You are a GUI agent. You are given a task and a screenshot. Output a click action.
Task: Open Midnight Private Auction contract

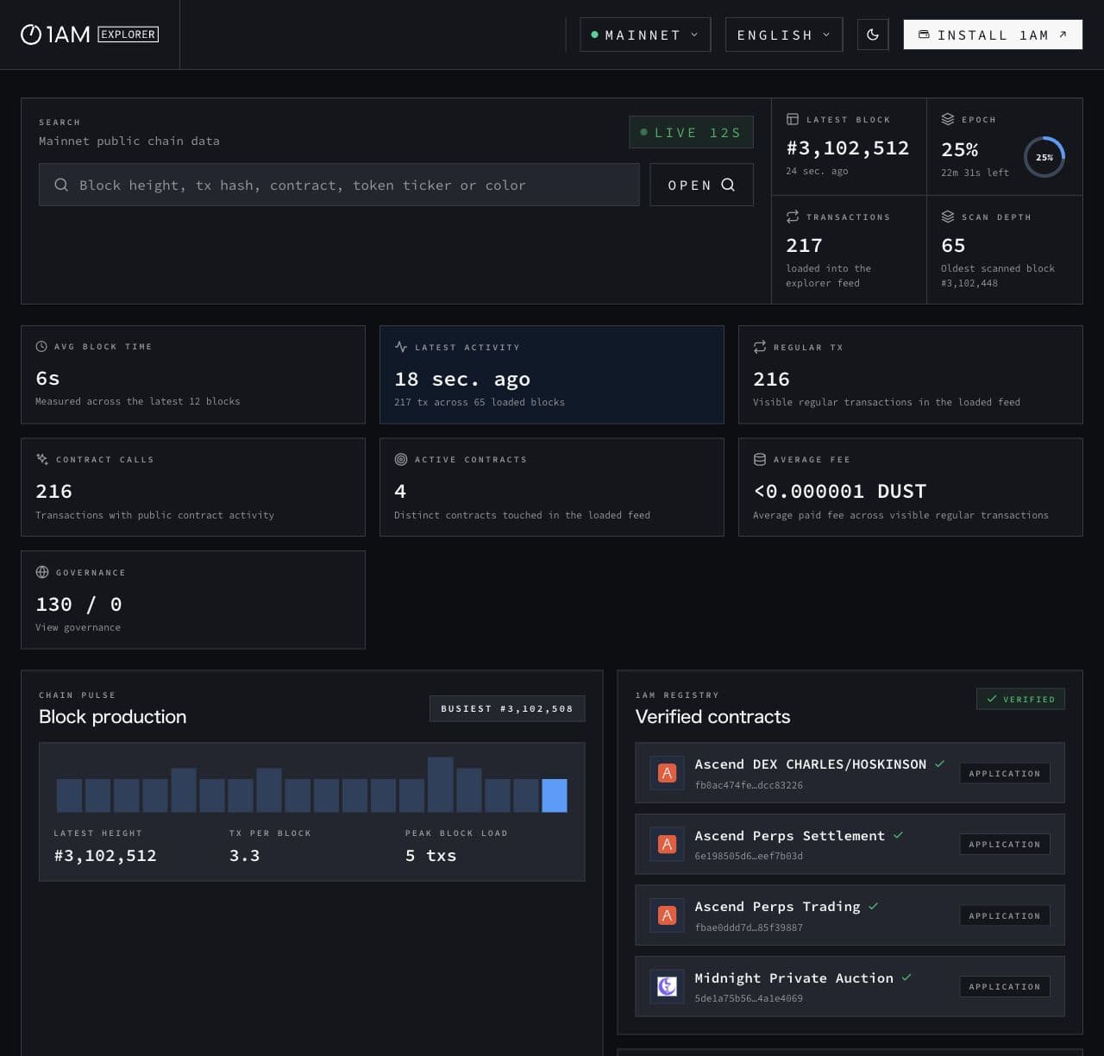click(850, 986)
